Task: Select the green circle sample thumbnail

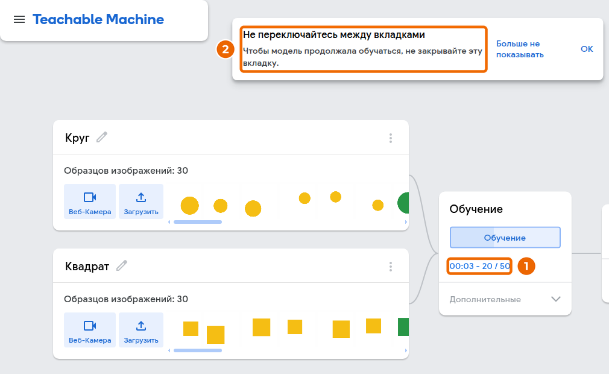Action: [x=403, y=203]
